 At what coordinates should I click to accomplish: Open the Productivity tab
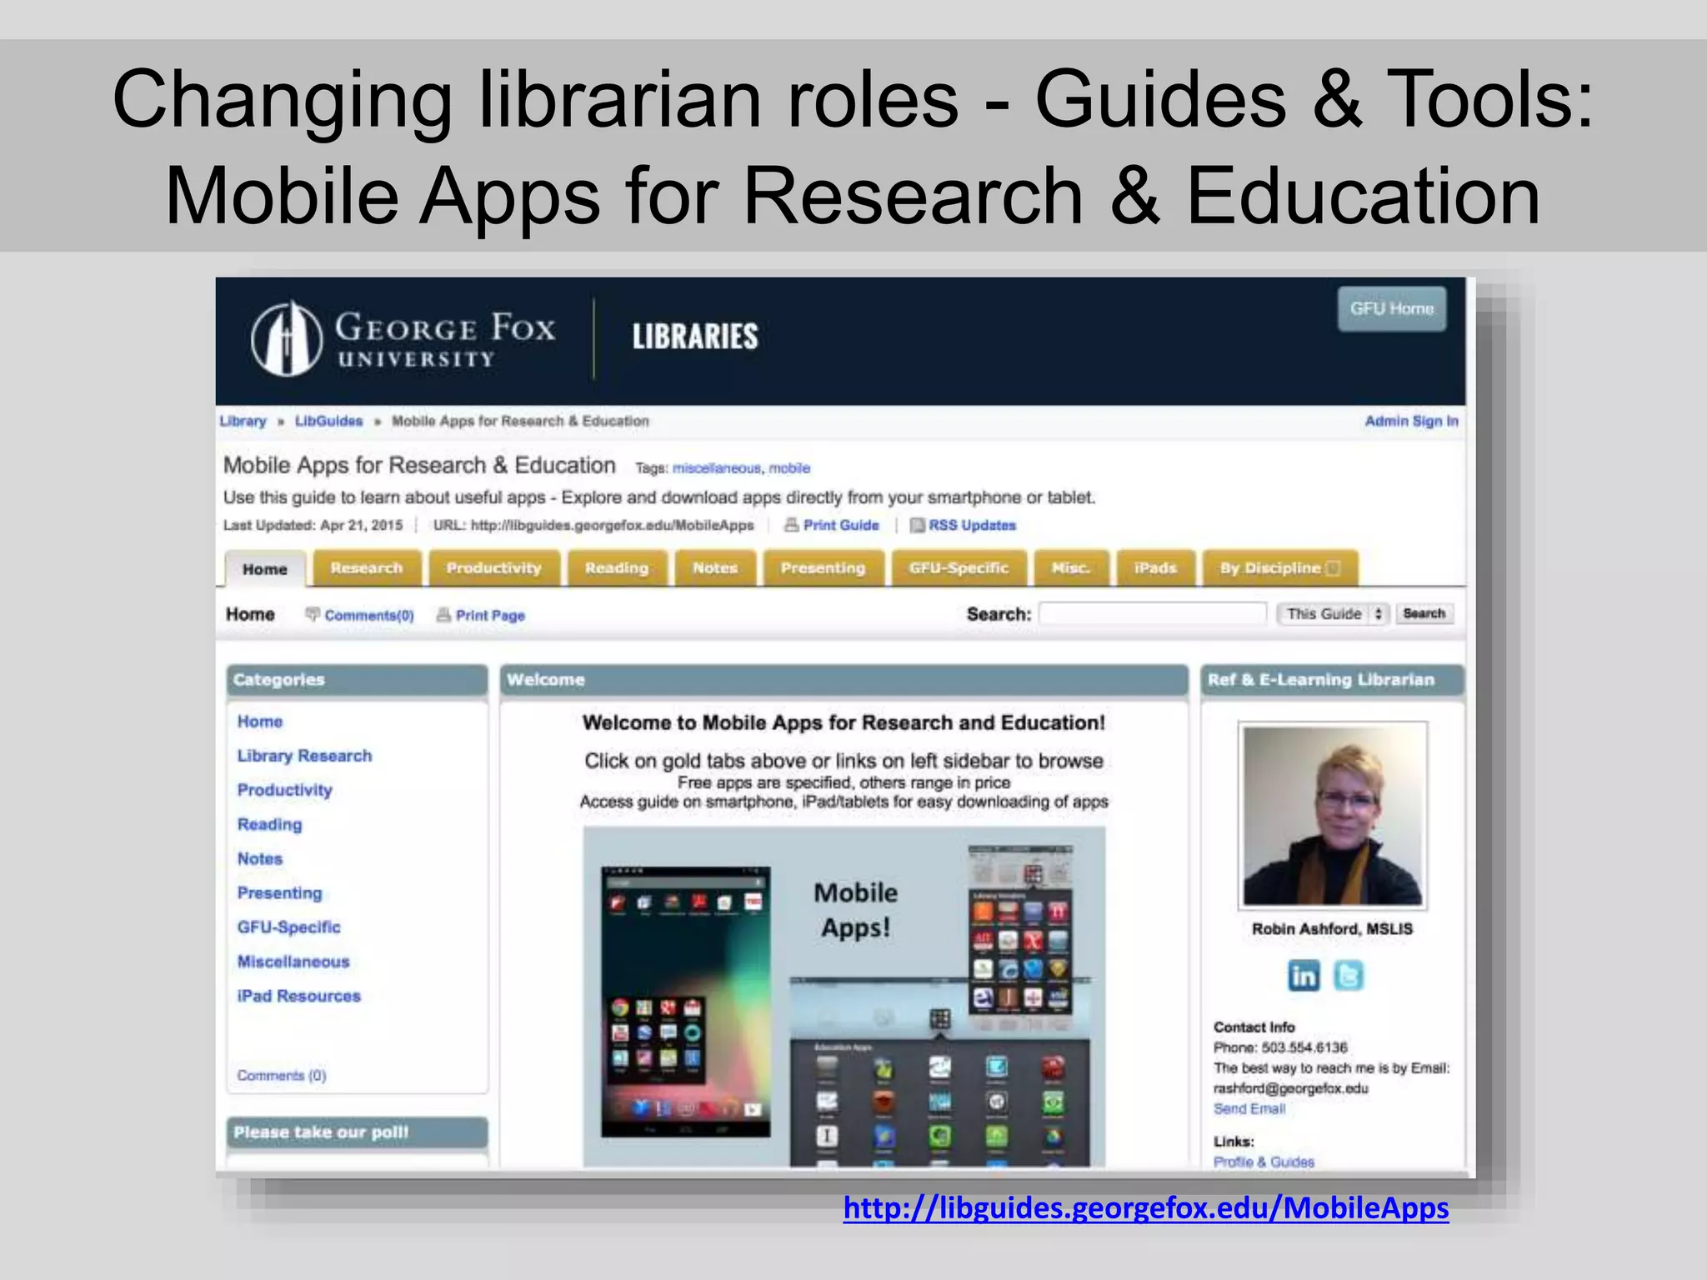(x=493, y=568)
